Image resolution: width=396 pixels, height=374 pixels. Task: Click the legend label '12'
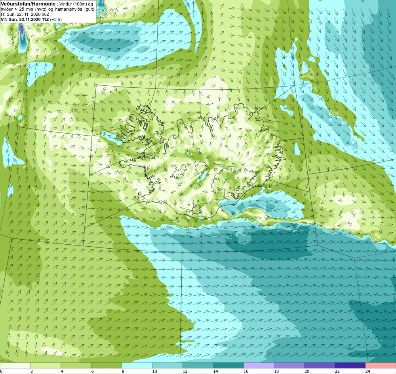coord(185,371)
